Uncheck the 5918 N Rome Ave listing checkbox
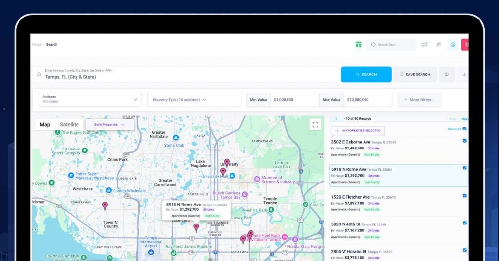499x261 pixels. click(464, 168)
